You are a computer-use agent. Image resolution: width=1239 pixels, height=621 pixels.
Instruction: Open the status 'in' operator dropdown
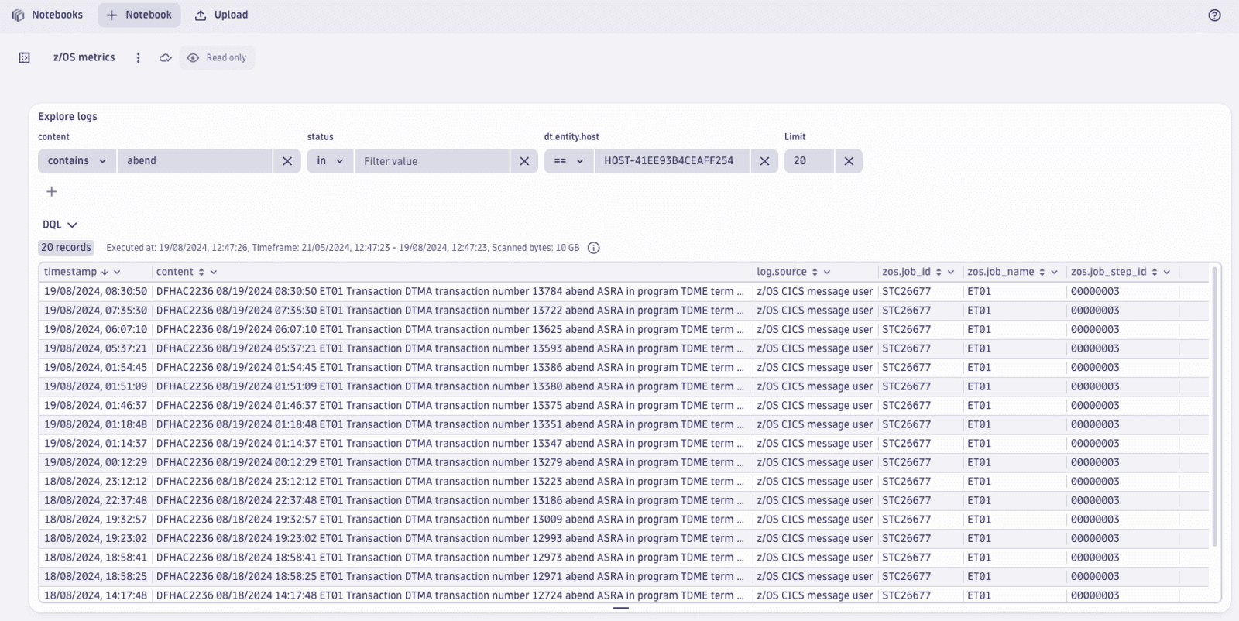click(330, 160)
